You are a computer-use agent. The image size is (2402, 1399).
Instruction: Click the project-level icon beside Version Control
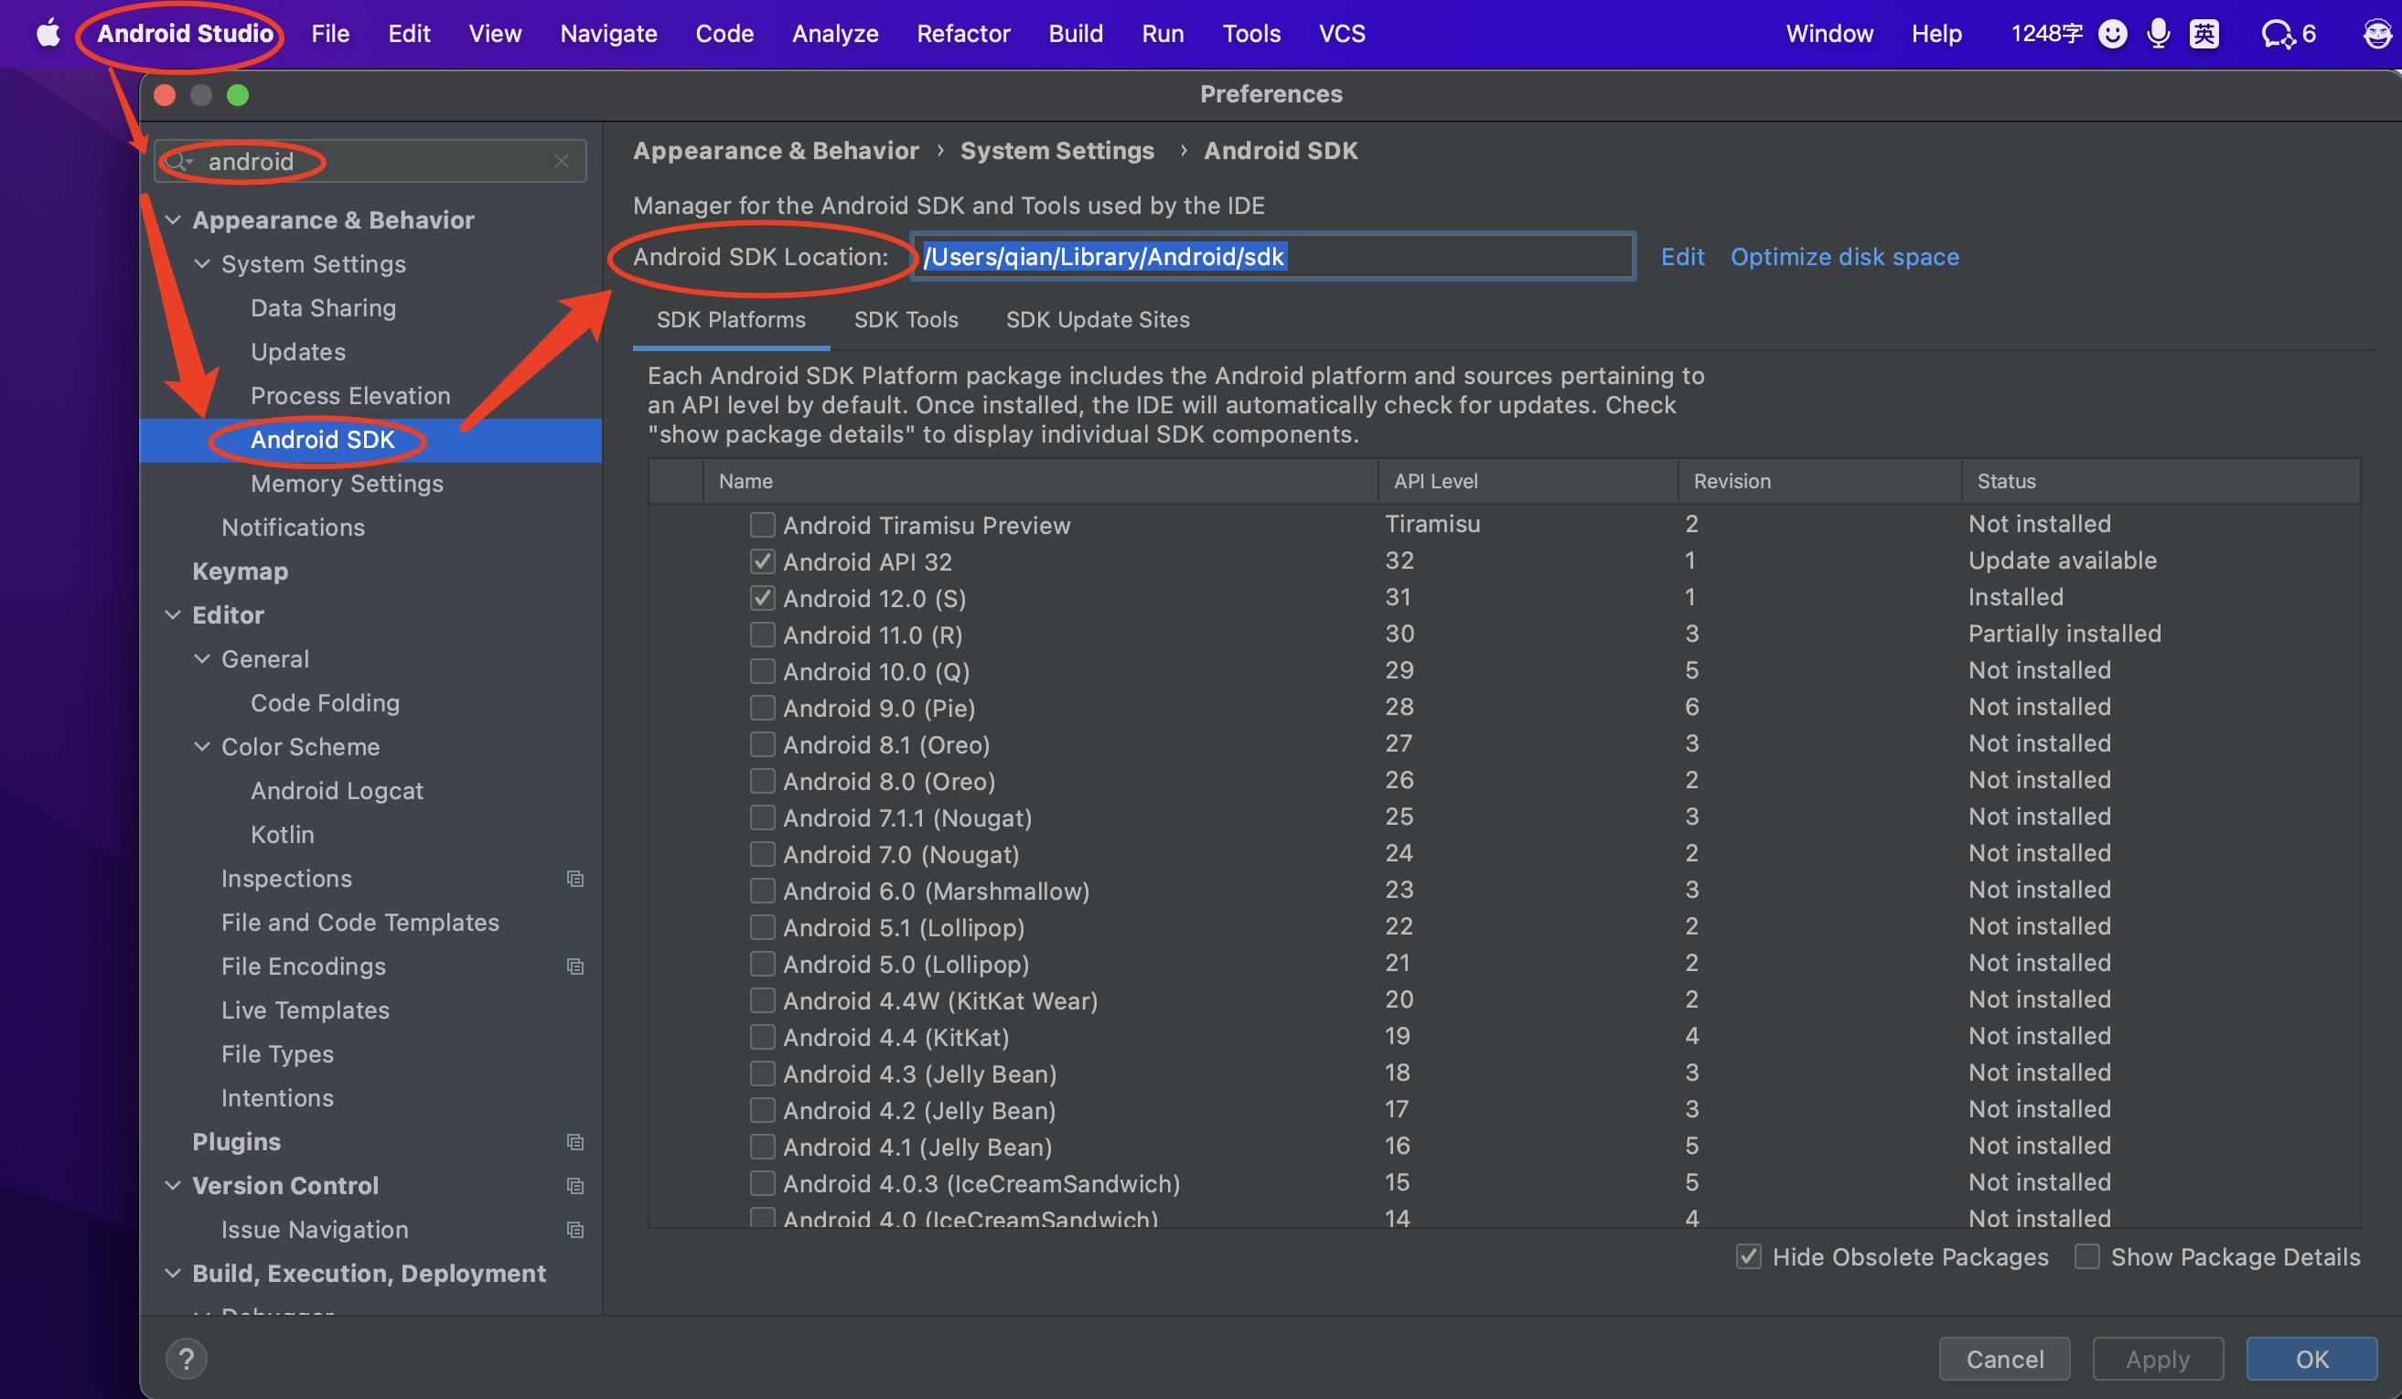coord(574,1186)
